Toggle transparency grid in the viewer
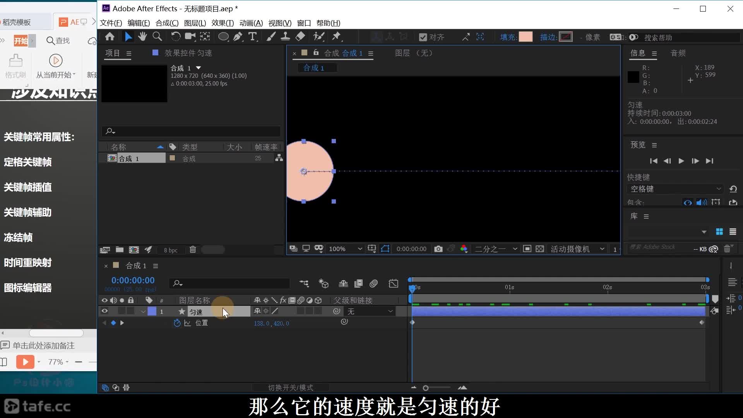Image resolution: width=743 pixels, height=418 pixels. point(540,249)
